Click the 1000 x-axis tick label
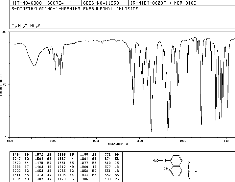Image resolution: width=235 pixels, height=182 pixels. [183, 141]
